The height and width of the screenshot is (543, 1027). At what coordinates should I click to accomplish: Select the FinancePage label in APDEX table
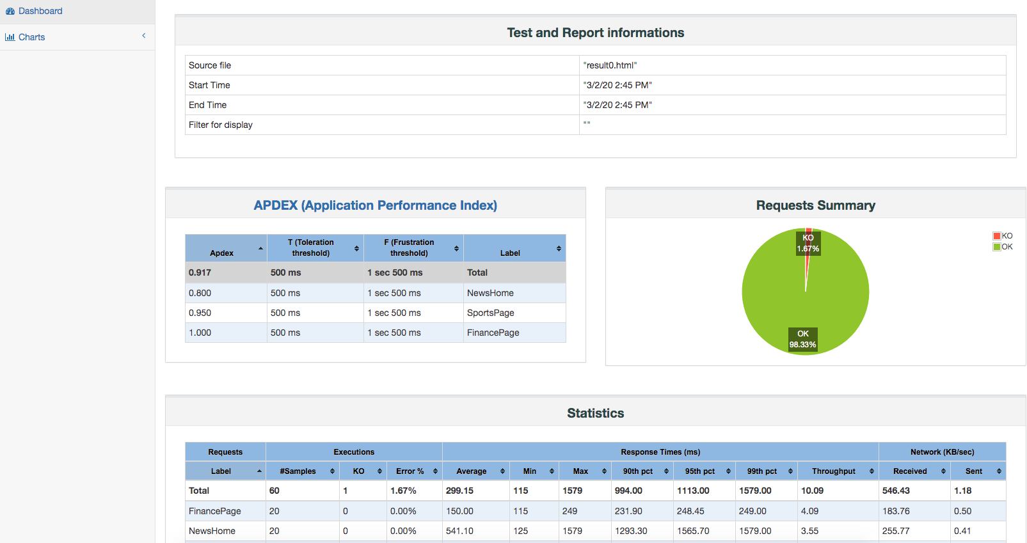click(x=493, y=333)
